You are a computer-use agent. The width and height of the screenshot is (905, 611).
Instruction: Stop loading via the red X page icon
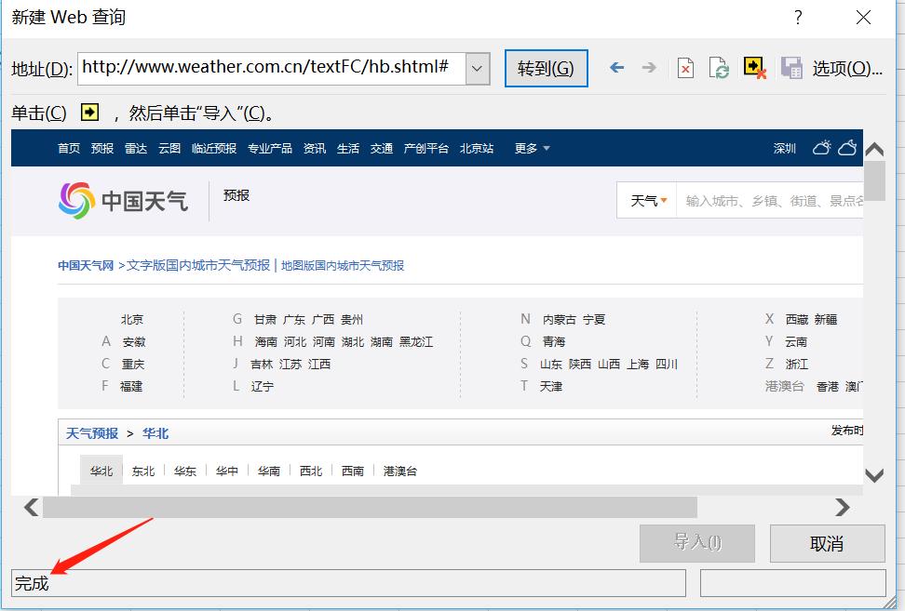click(684, 67)
